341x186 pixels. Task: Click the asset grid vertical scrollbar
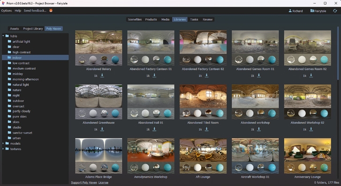(338, 53)
